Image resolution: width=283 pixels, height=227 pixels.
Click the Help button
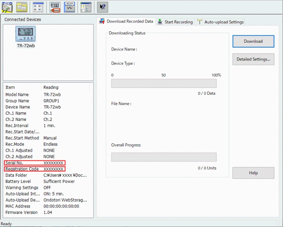click(x=253, y=173)
